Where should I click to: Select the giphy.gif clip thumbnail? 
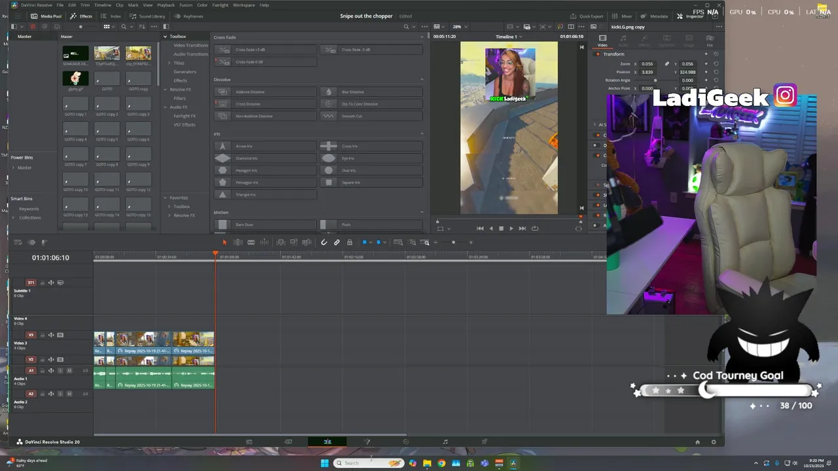tap(75, 78)
